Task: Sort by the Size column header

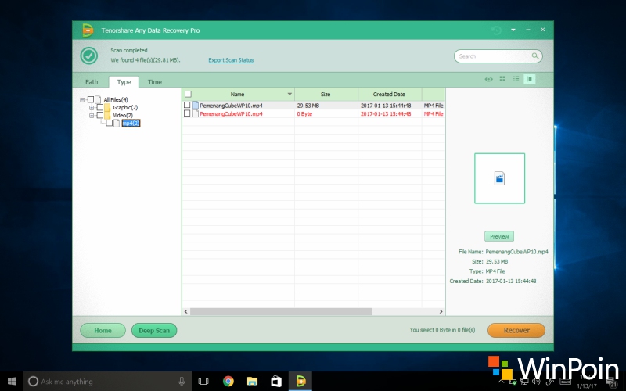Action: (x=326, y=95)
